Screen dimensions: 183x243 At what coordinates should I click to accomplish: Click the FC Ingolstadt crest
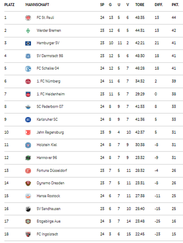click(28, 234)
